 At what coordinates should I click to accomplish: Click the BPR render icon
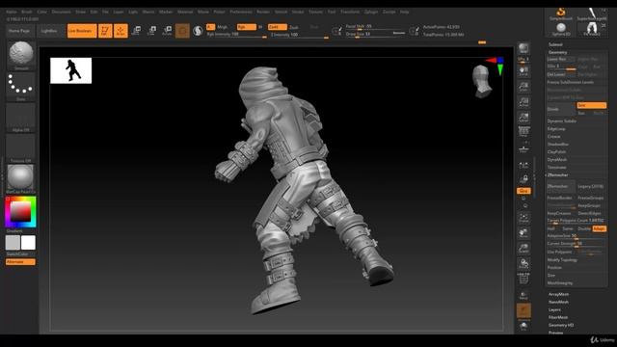tap(523, 48)
